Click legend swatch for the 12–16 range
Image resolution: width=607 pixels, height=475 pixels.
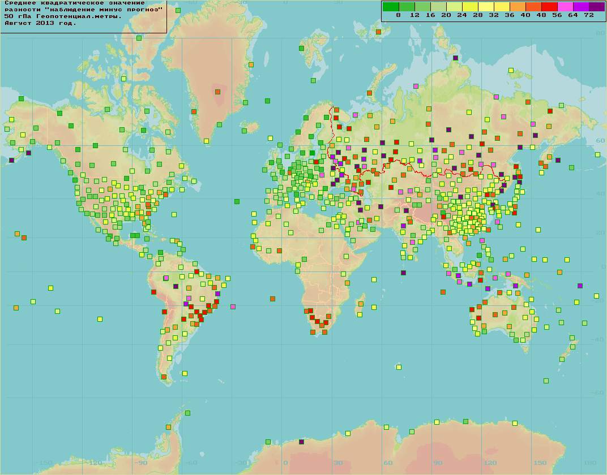pyautogui.click(x=422, y=7)
